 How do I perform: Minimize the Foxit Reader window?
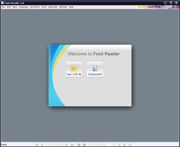click(x=165, y=3)
